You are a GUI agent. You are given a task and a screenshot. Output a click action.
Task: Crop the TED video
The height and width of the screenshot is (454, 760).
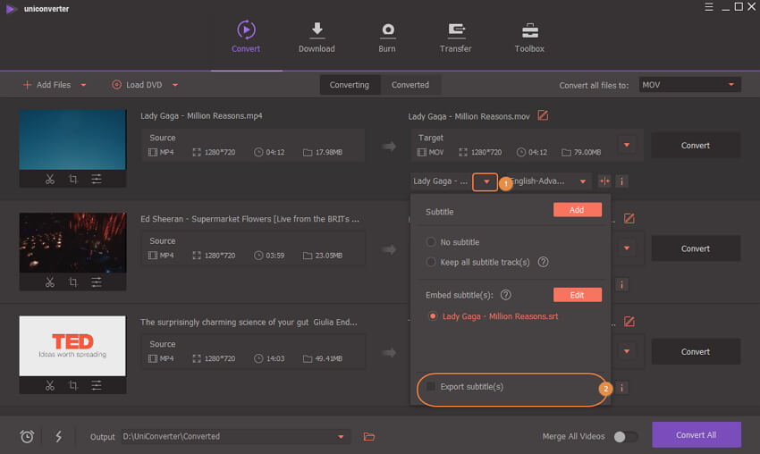click(72, 385)
